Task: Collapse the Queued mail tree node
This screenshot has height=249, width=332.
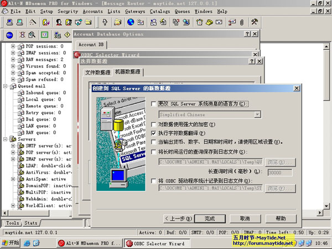Action: point(5,86)
